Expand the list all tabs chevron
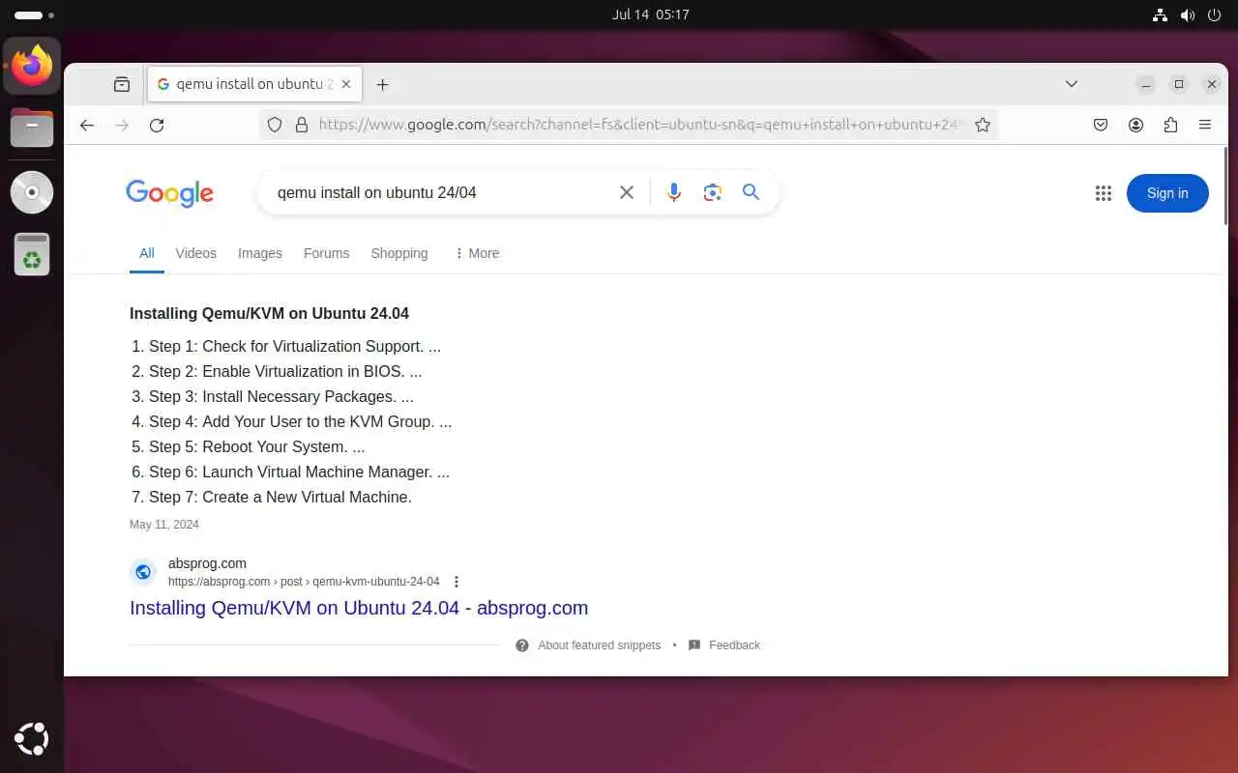 [1072, 84]
